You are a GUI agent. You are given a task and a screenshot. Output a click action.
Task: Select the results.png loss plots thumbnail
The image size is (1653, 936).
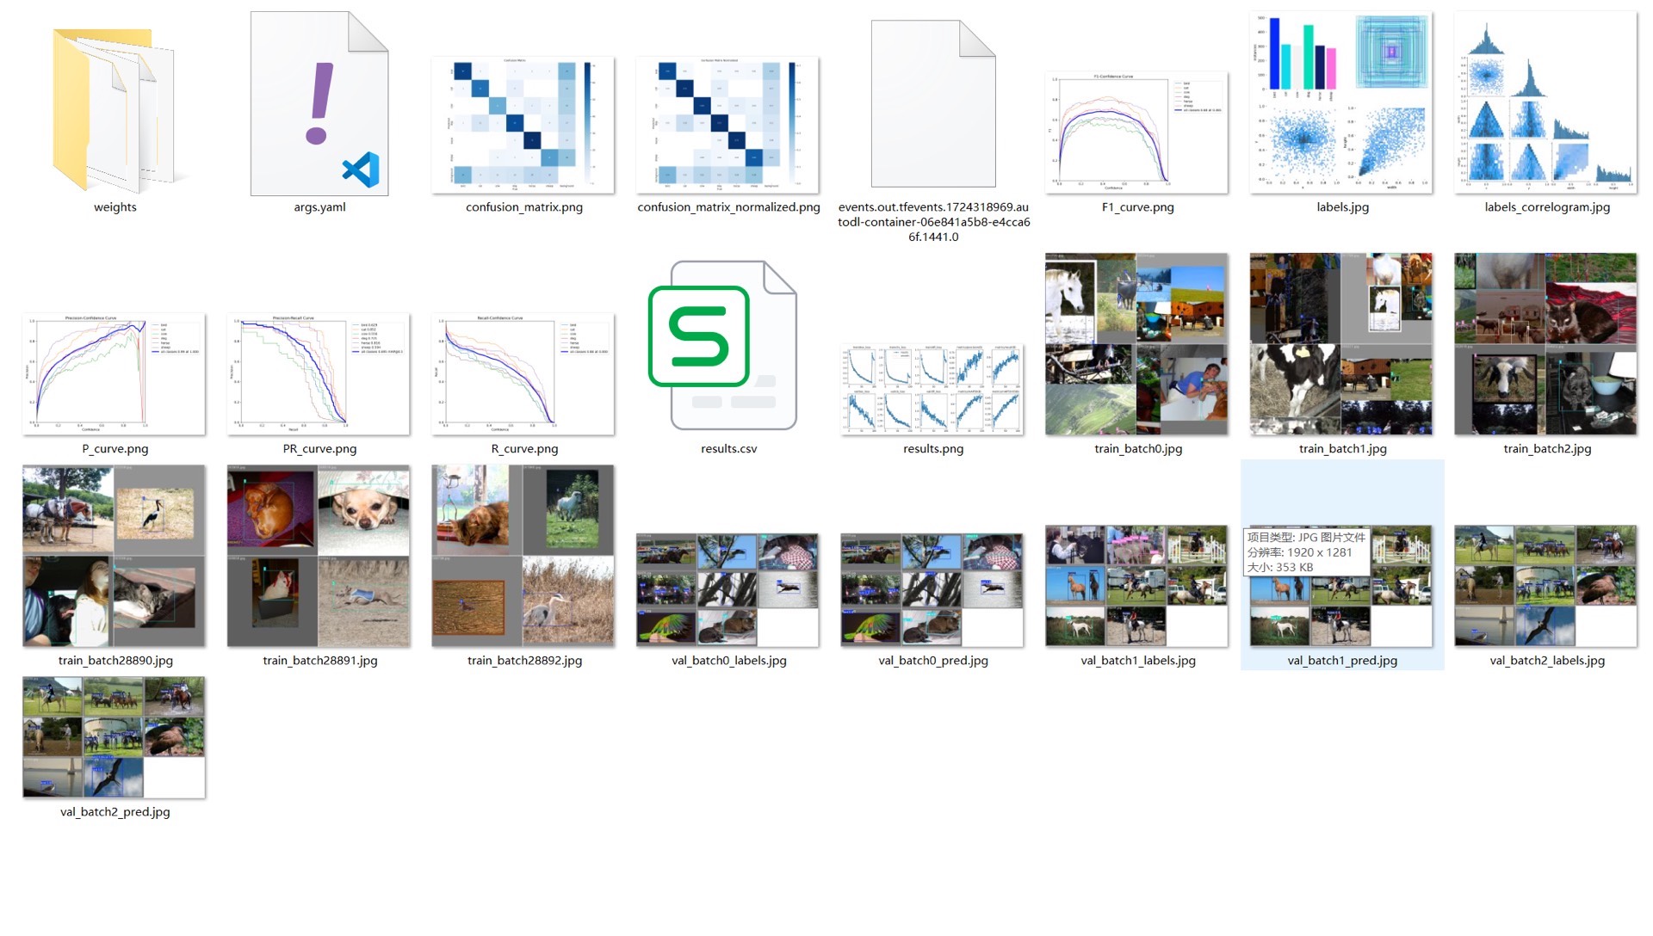933,389
